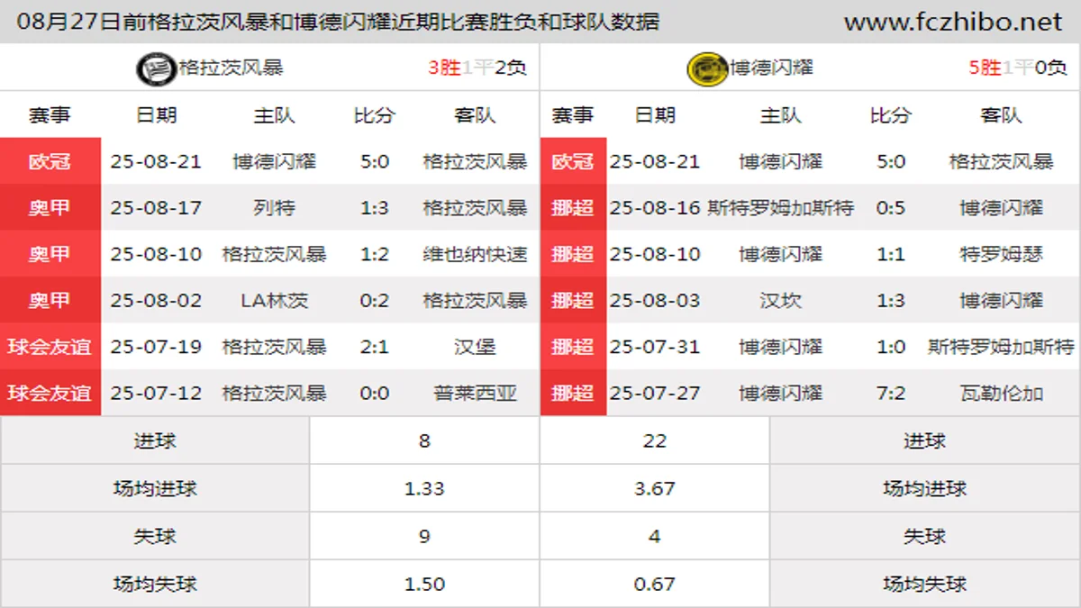This screenshot has width=1081, height=608.
Task: Click the 欧冠 badge in the 格拉茨风暴 table
Action: click(x=50, y=161)
